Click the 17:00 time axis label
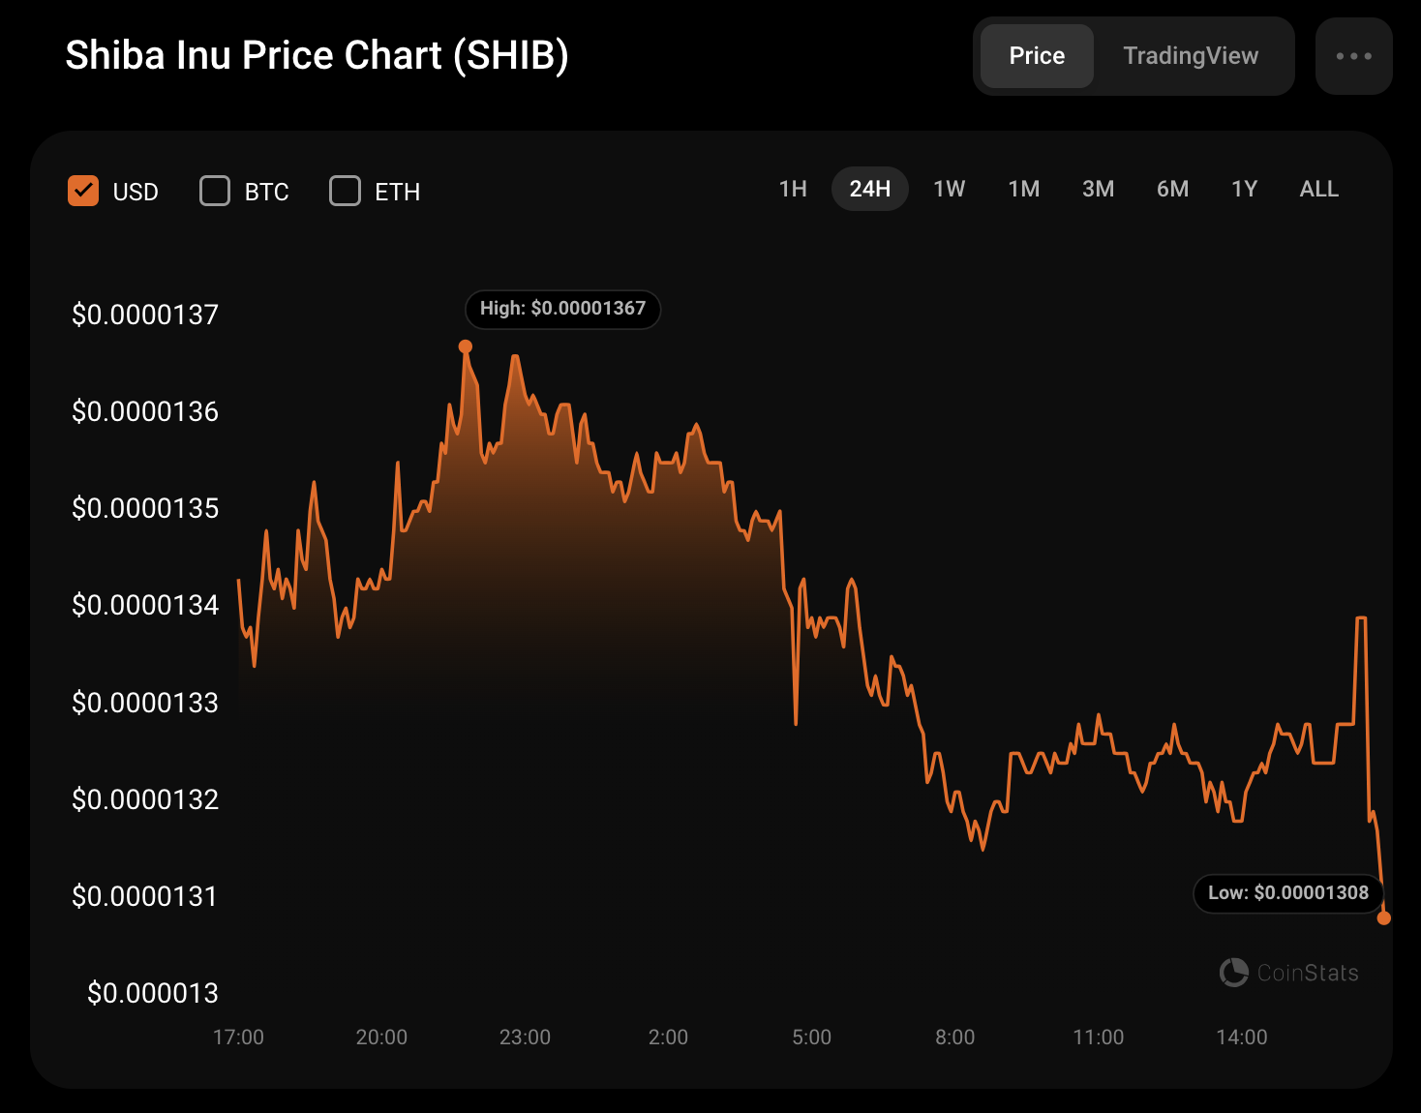The image size is (1421, 1113). pyautogui.click(x=238, y=1038)
